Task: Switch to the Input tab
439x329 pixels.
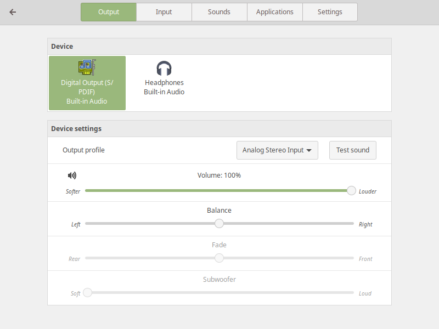Action: [x=164, y=12]
